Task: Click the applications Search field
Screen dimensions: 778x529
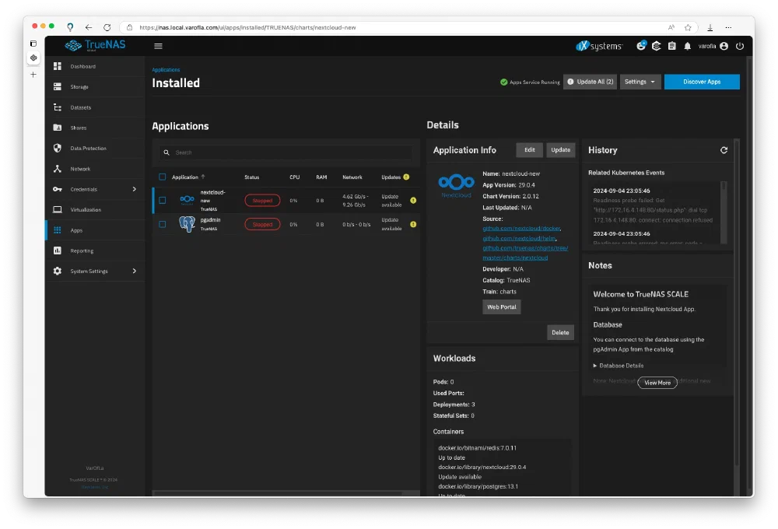Action: tap(288, 152)
